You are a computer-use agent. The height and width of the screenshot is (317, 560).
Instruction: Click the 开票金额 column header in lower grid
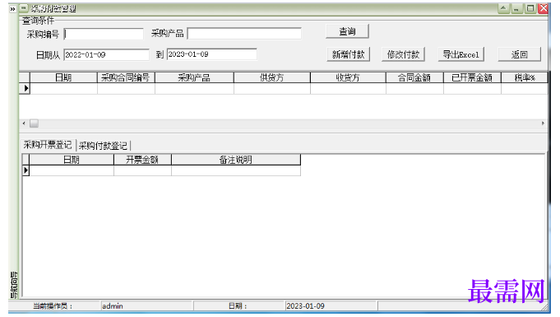tap(142, 160)
